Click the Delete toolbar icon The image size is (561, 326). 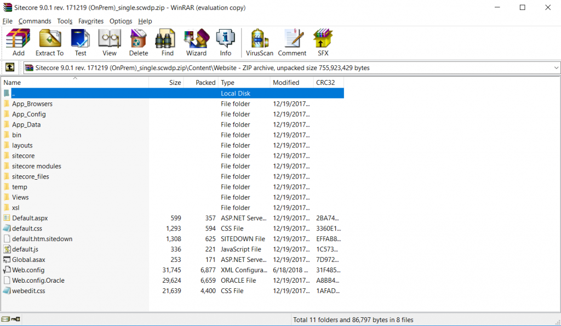138,42
